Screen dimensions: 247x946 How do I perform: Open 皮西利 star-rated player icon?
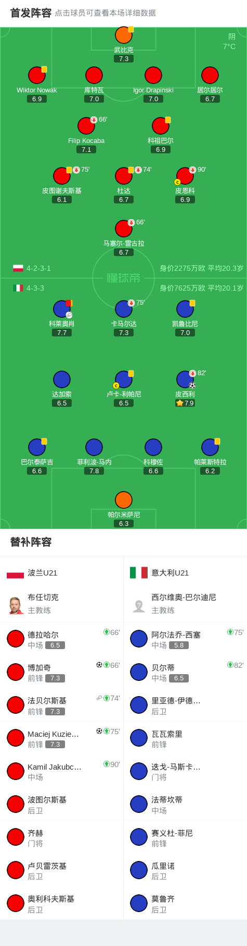(x=185, y=379)
